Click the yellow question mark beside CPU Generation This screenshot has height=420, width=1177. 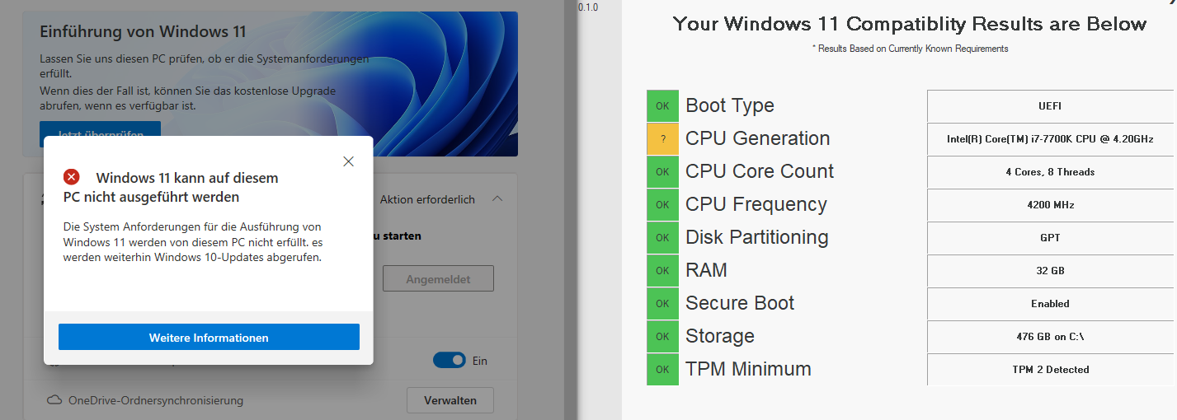tap(662, 139)
